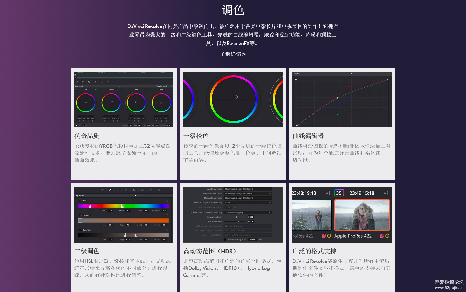The height and width of the screenshot is (292, 466).
Task: Toggle the Luminance qualifier on/off
Action: pyautogui.click(x=81, y=230)
